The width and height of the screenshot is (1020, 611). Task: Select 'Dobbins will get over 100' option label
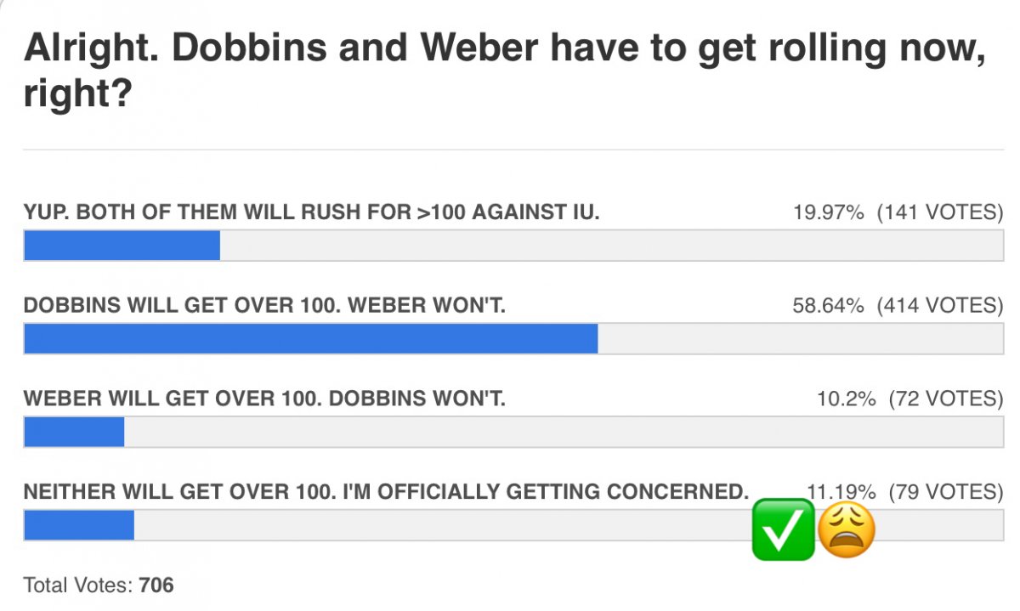[x=264, y=305]
